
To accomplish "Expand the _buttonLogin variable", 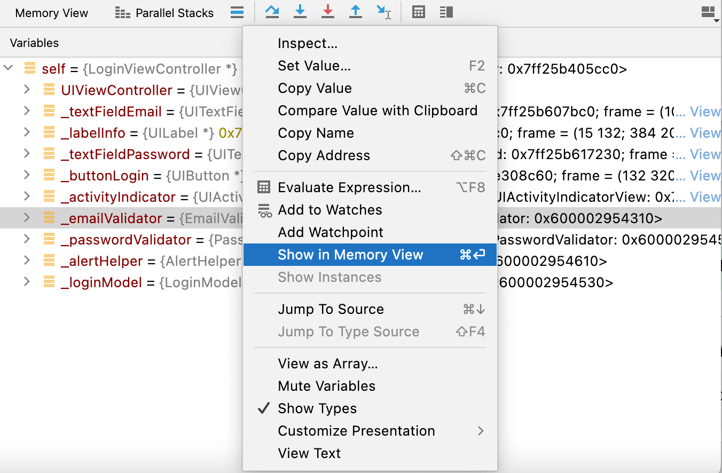I will pos(27,175).
